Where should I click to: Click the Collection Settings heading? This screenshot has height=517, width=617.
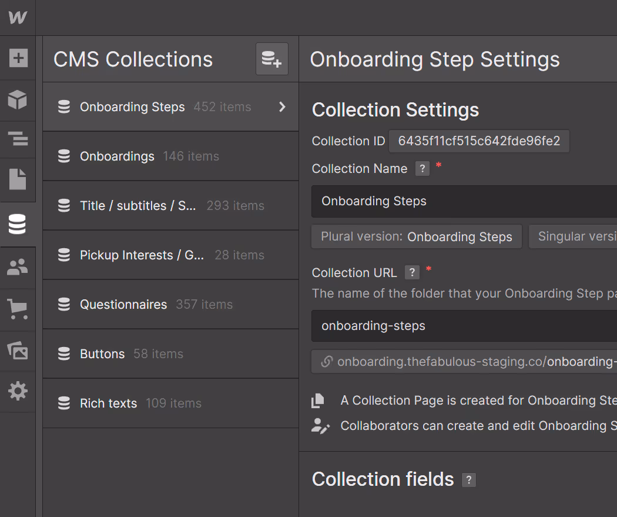click(395, 110)
